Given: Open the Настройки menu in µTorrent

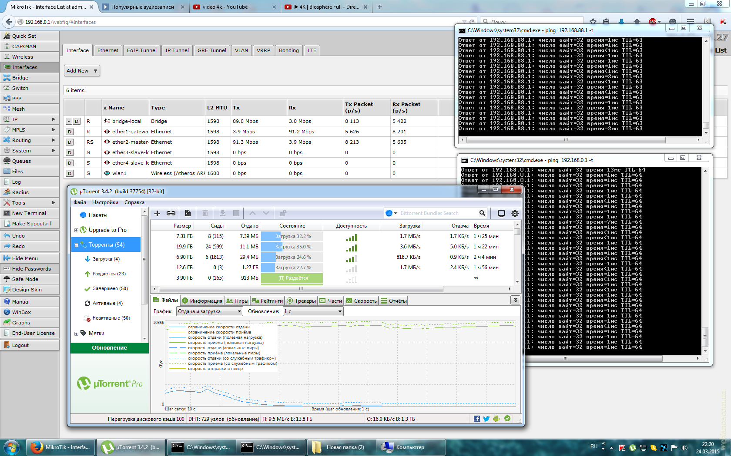Looking at the screenshot, I should pos(105,202).
